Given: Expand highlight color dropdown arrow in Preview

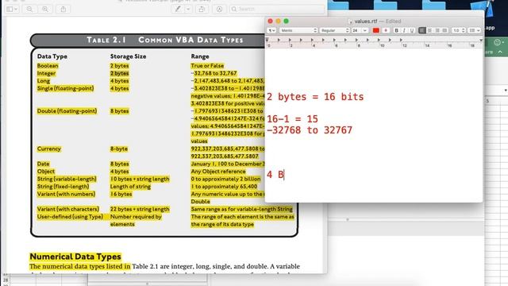Looking at the screenshot, I should click(x=188, y=9).
